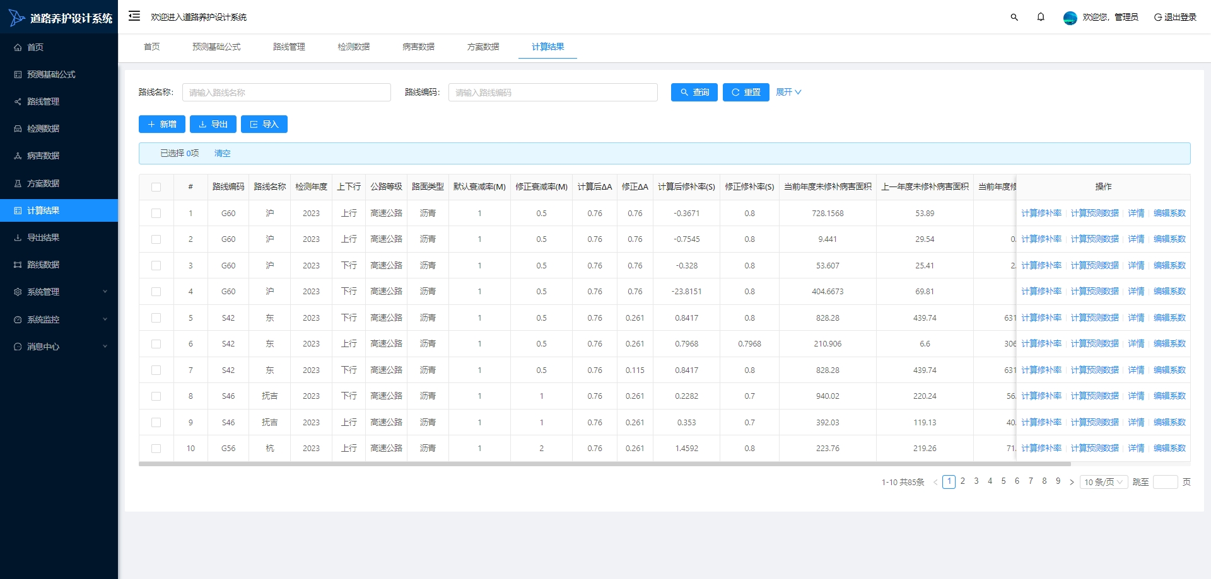Image resolution: width=1211 pixels, height=579 pixels.
Task: Click the 消息中心 sidebar icon
Action: [18, 347]
